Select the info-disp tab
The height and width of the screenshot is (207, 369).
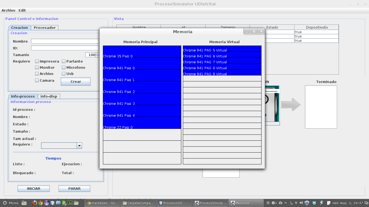click(49, 96)
